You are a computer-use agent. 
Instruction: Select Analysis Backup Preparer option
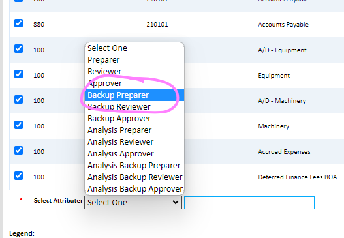[x=134, y=166]
